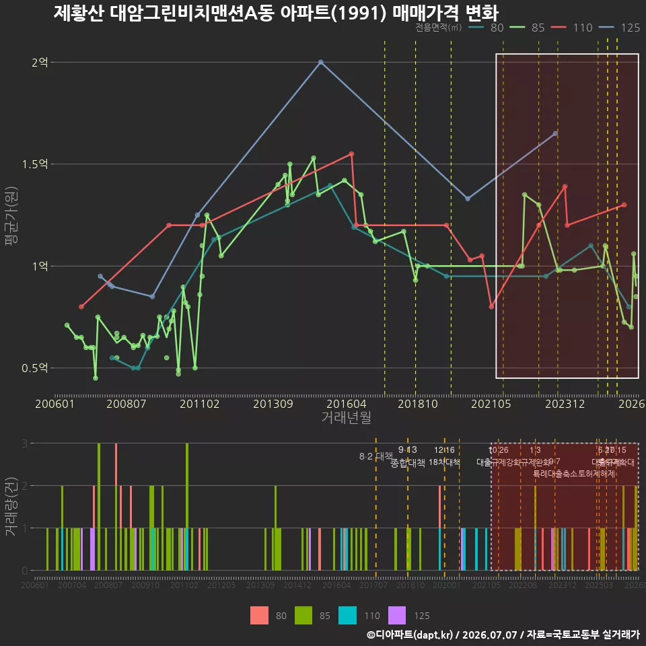Click the 110 legend line at top
Image resolution: width=646 pixels, height=646 pixels.
(559, 28)
